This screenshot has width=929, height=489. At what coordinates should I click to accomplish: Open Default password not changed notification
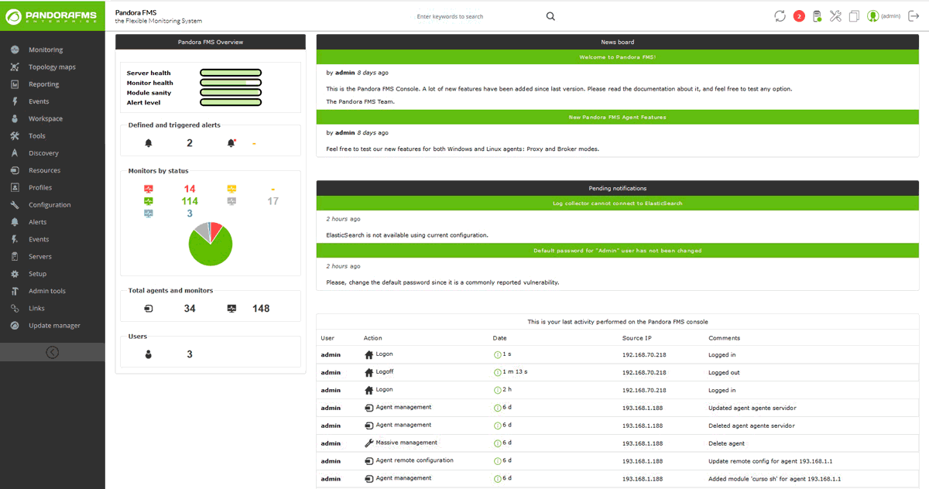pyautogui.click(x=618, y=251)
